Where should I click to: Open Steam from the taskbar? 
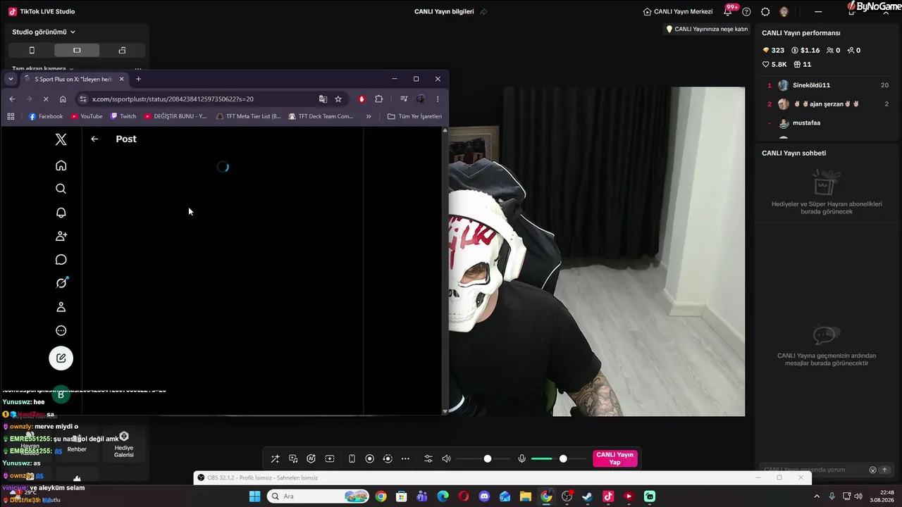click(x=587, y=496)
